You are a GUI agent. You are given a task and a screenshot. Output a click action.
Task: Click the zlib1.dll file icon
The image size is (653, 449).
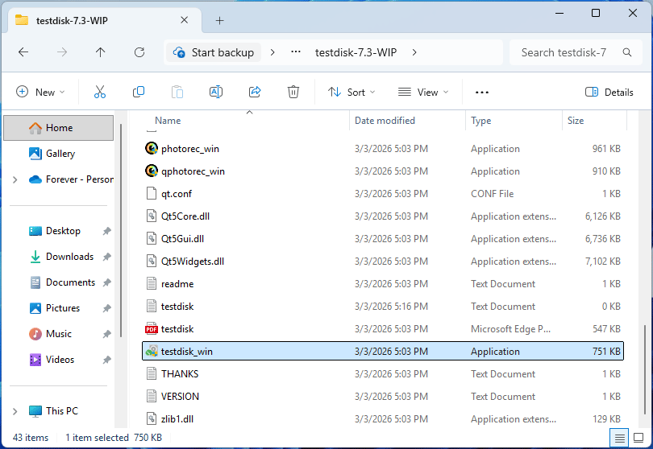pyautogui.click(x=152, y=418)
